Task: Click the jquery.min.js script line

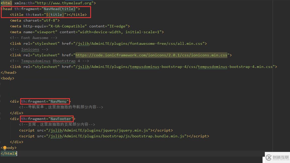Action: point(96,130)
